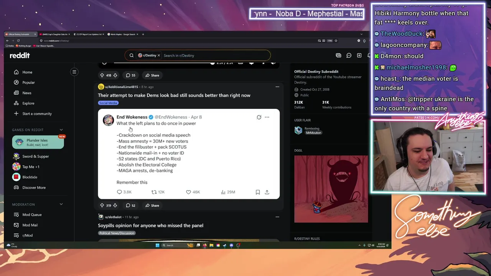The height and width of the screenshot is (276, 491).
Task: Upvote the post with 319 points
Action: click(102, 206)
